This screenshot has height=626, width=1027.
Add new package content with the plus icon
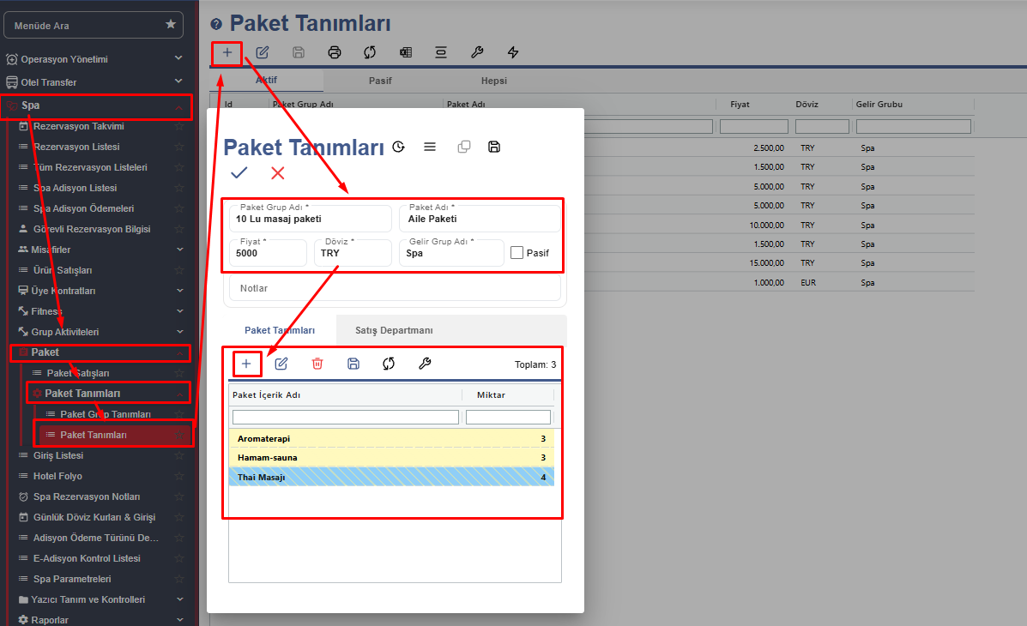(246, 364)
